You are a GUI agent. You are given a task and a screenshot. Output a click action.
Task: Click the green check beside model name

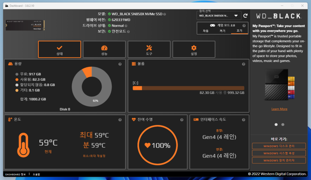click(x=109, y=14)
